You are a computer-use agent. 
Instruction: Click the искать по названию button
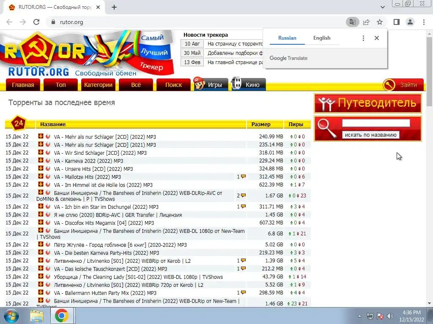(x=370, y=135)
